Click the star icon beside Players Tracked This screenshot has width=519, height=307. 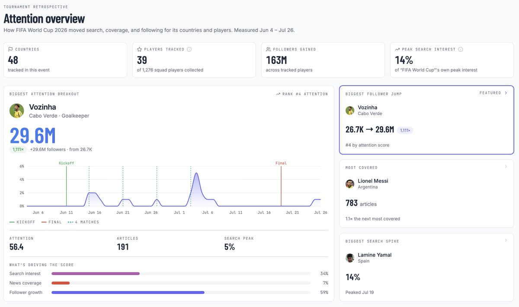(x=139, y=49)
